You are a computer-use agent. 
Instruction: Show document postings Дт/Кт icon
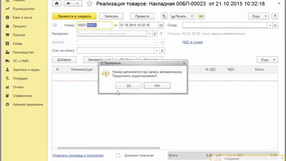(x=164, y=16)
